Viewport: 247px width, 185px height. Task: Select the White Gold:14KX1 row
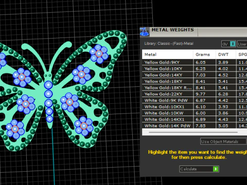(195, 119)
